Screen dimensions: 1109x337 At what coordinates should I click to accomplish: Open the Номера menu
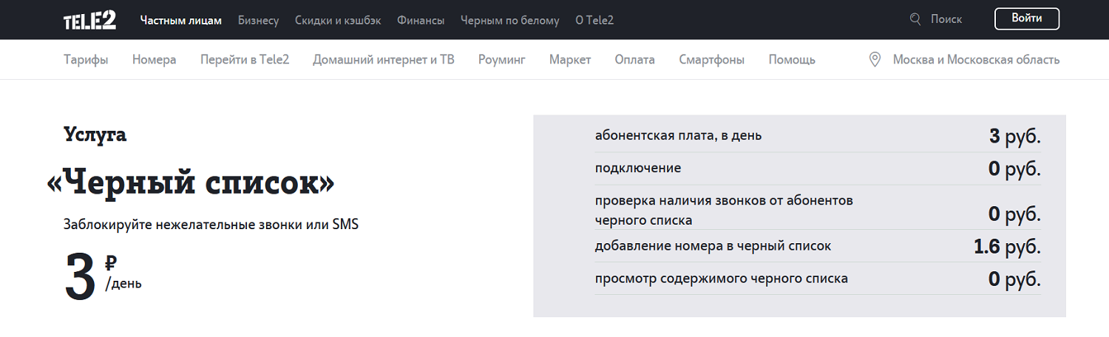155,60
